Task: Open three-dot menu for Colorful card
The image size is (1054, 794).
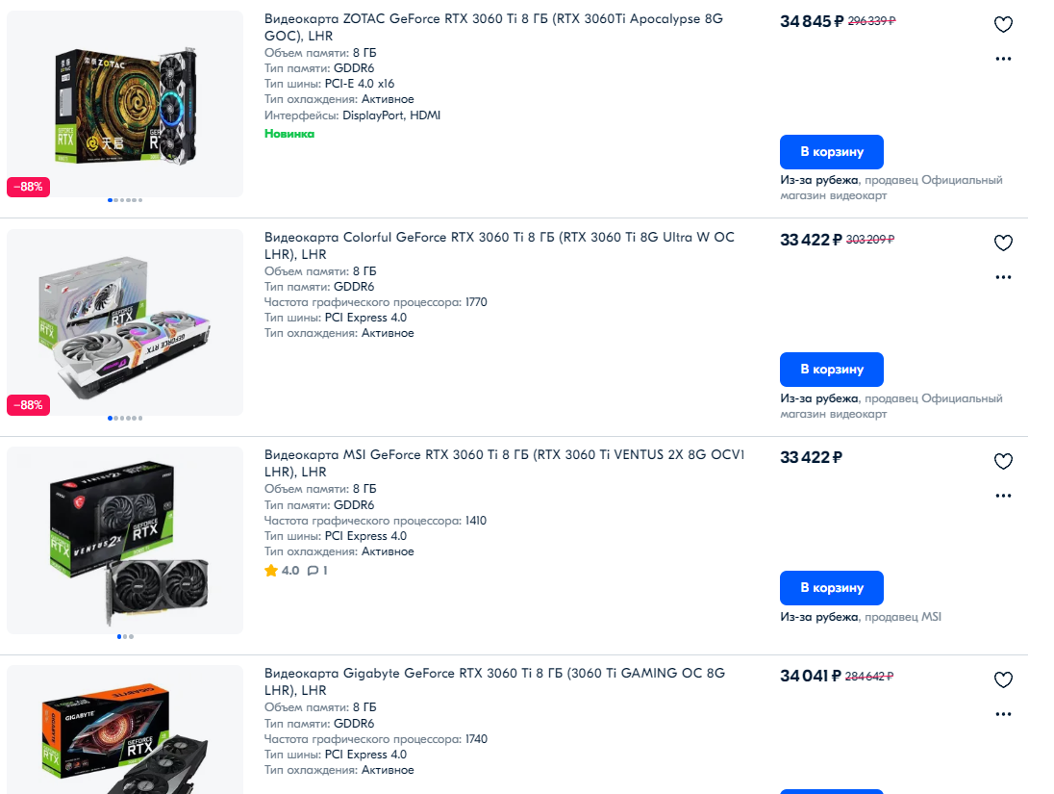Action: pyautogui.click(x=1003, y=277)
